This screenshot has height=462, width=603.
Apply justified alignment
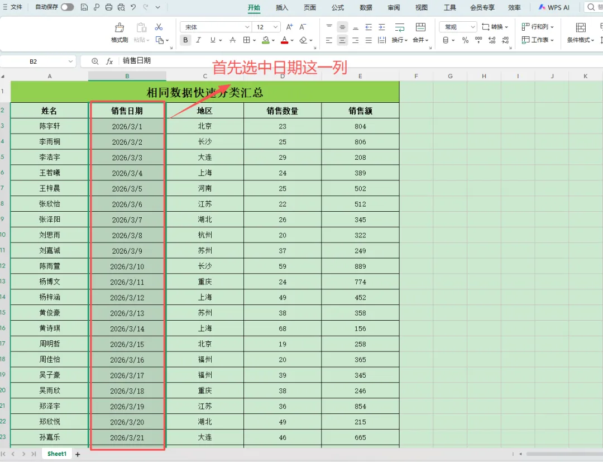pyautogui.click(x=368, y=40)
